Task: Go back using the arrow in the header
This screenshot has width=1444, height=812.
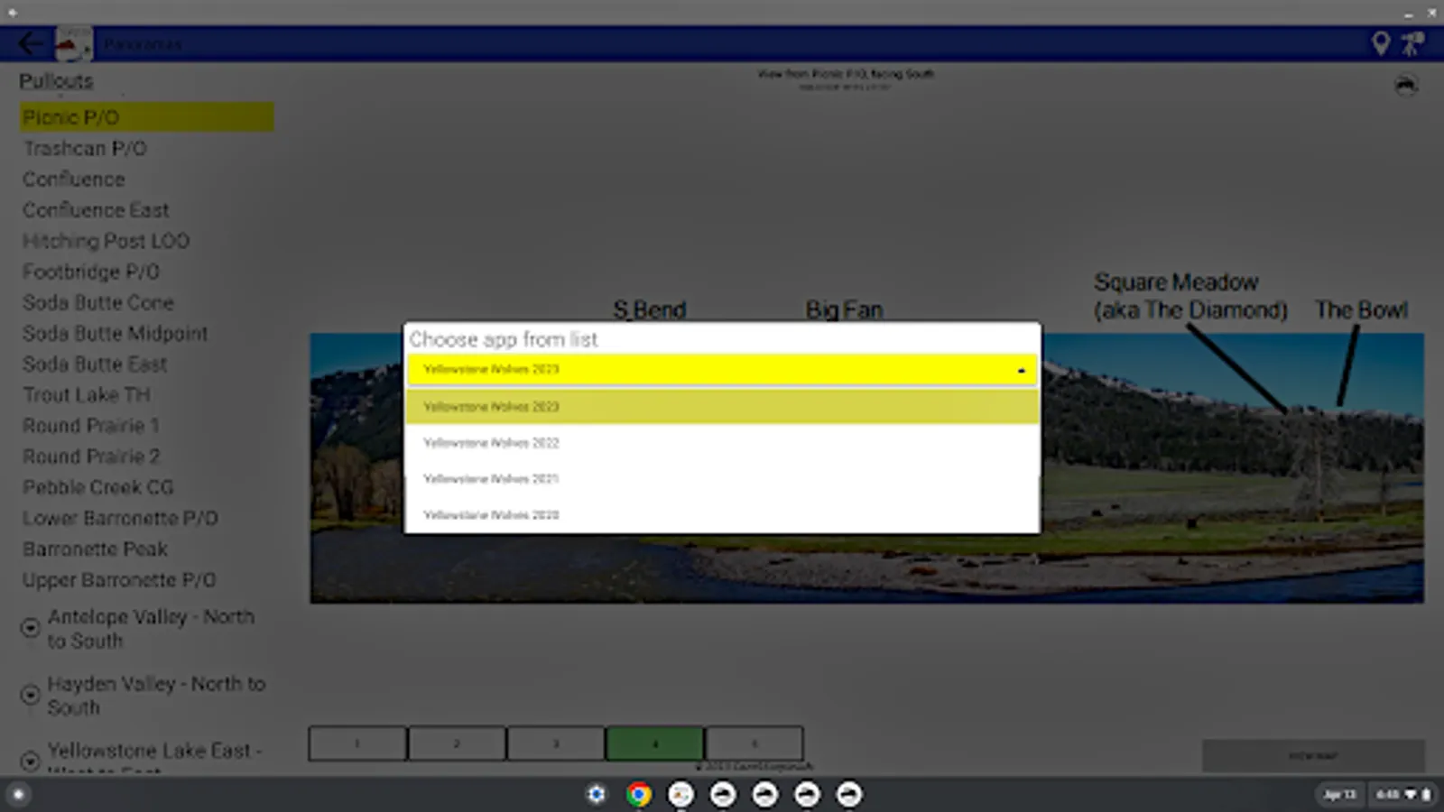Action: 31,43
